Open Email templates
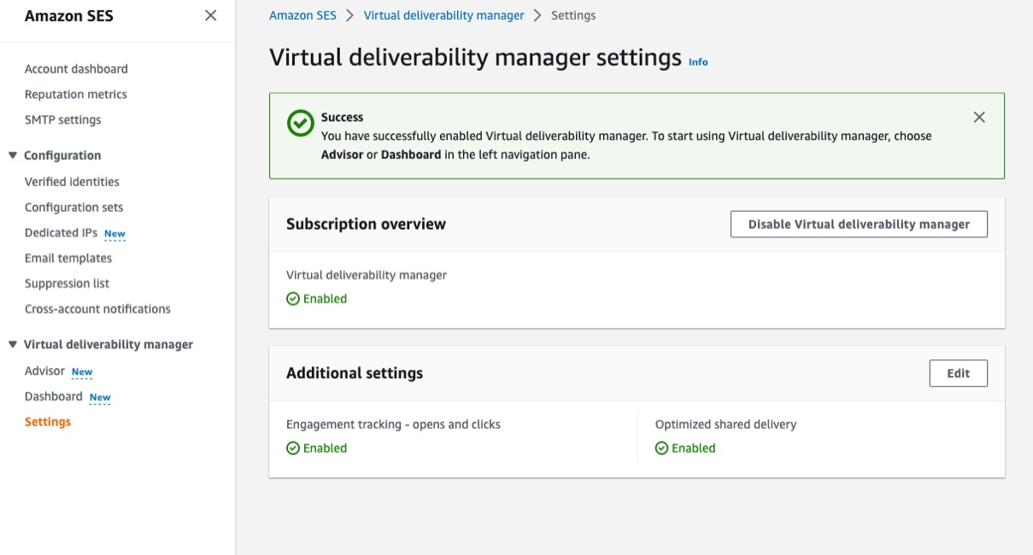The image size is (1033, 555). point(68,258)
